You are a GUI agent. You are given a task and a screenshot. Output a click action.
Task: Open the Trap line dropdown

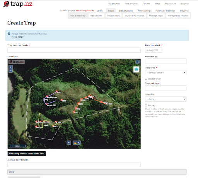166,99
